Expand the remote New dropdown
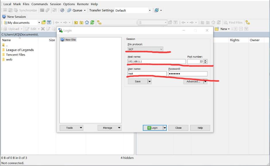This screenshot has width=270, height=166. [229, 29]
